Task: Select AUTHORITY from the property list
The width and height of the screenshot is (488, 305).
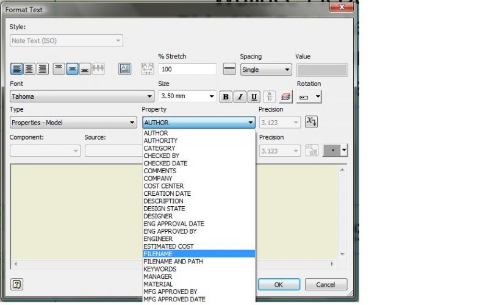Action: [199, 141]
